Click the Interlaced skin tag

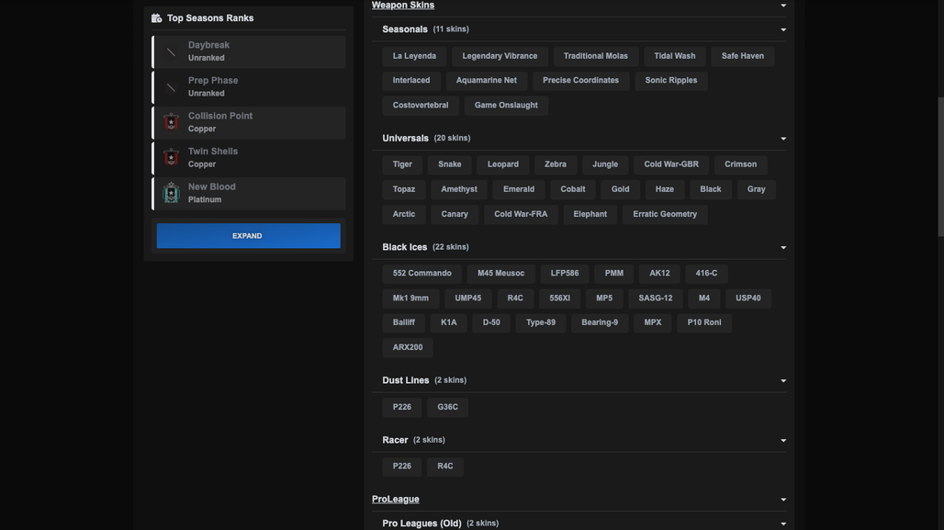click(411, 81)
